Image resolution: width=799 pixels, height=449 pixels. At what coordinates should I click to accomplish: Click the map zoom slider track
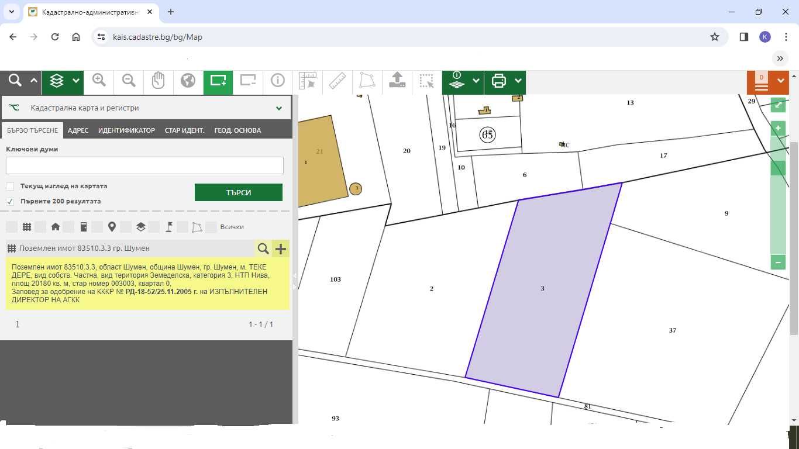click(778, 205)
